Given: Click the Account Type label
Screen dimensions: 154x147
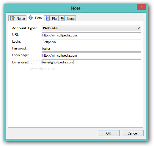Looking at the screenshot, I should coord(24,28).
